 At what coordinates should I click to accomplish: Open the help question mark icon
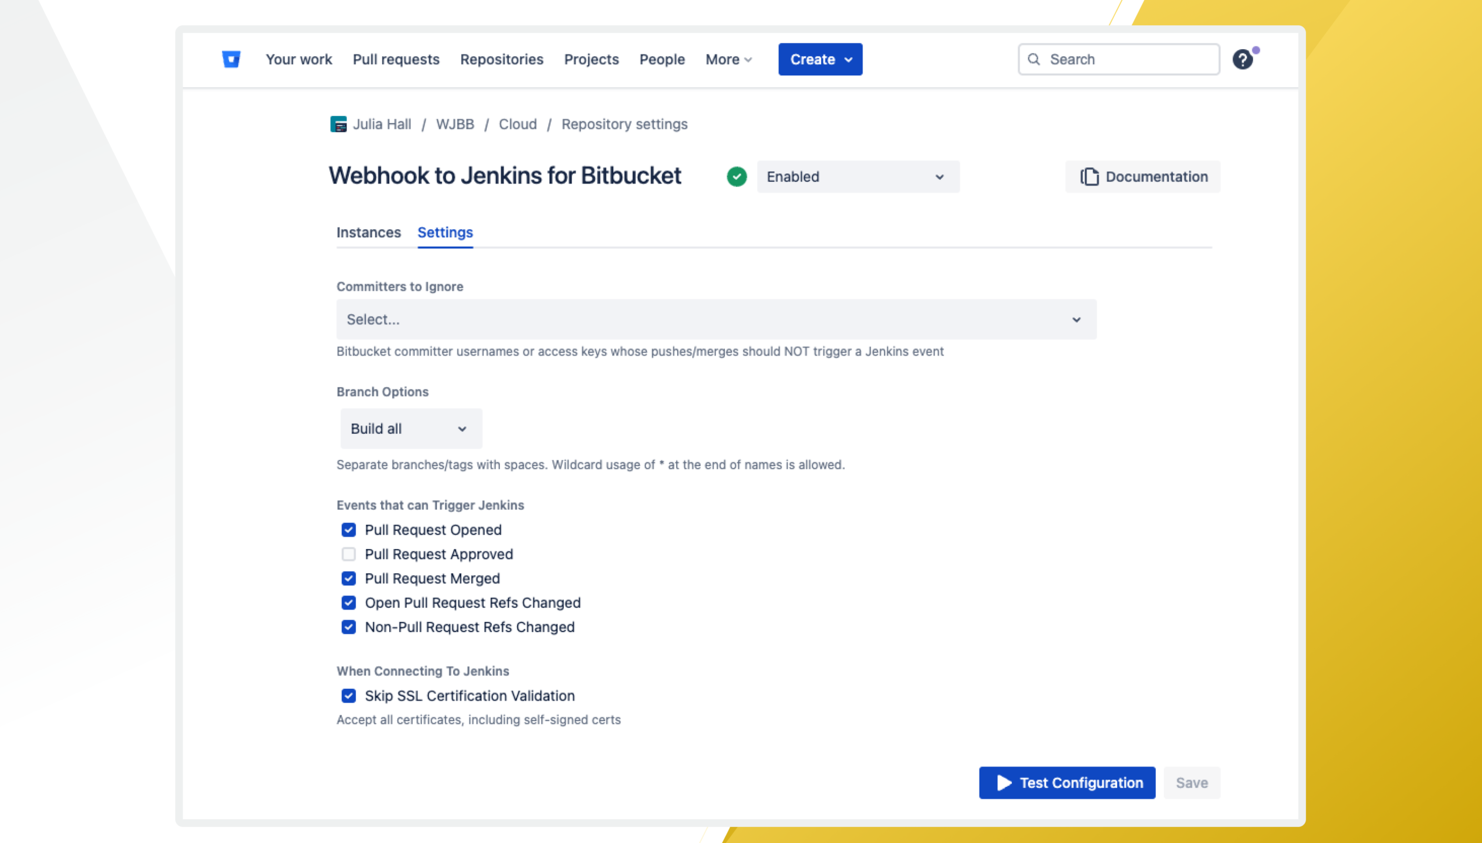(1242, 59)
